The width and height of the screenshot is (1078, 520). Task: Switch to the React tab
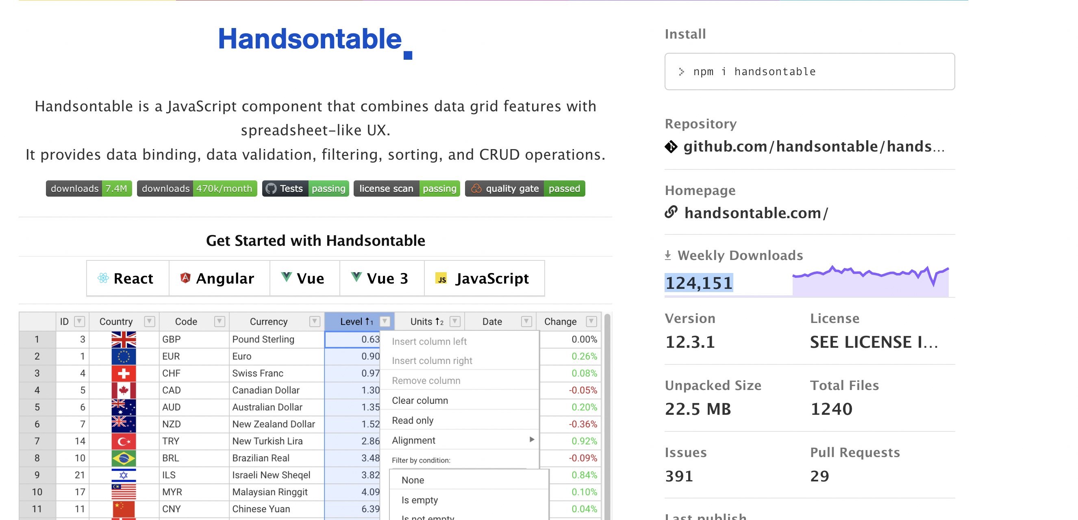tap(128, 278)
